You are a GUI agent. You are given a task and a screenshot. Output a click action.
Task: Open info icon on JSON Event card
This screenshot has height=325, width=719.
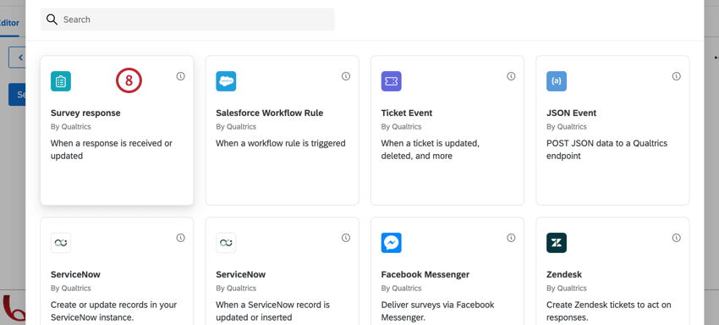point(677,76)
